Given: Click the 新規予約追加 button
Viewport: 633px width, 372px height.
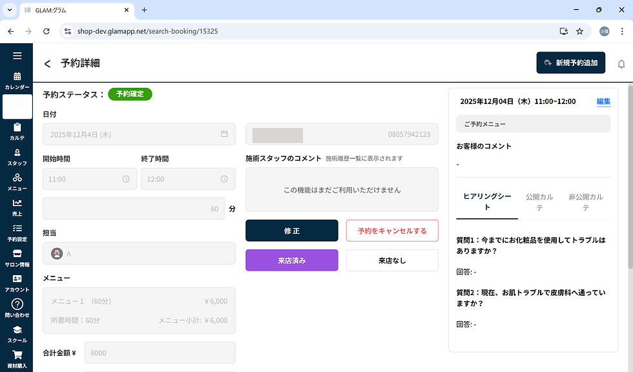Looking at the screenshot, I should (x=570, y=63).
